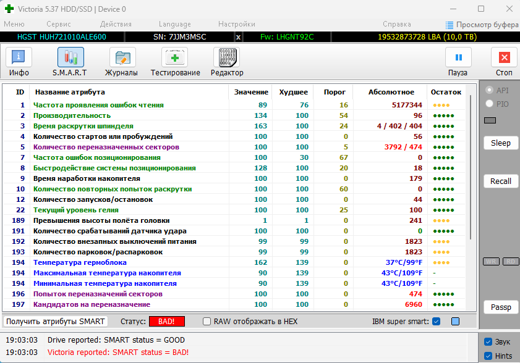Select the PIO radio button
The image size is (520, 363).
(489, 104)
